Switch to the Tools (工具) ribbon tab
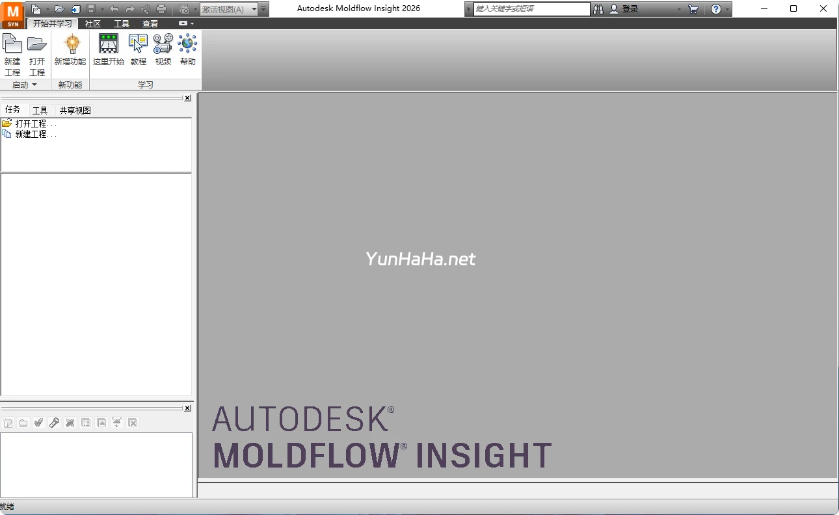 click(122, 23)
